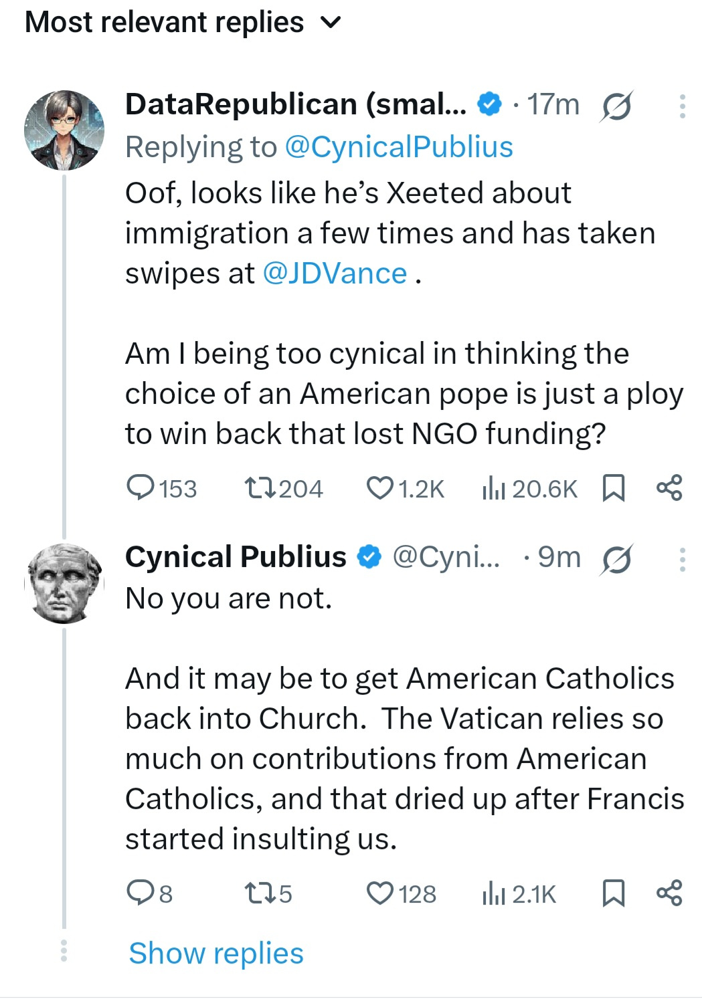This screenshot has width=702, height=999.
Task: Reply to DataRepublican's post with 153 comments
Action: (141, 488)
